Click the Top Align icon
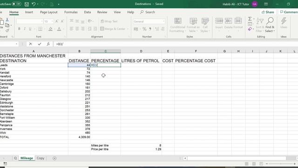298x168 pixels. [x=71, y=21]
